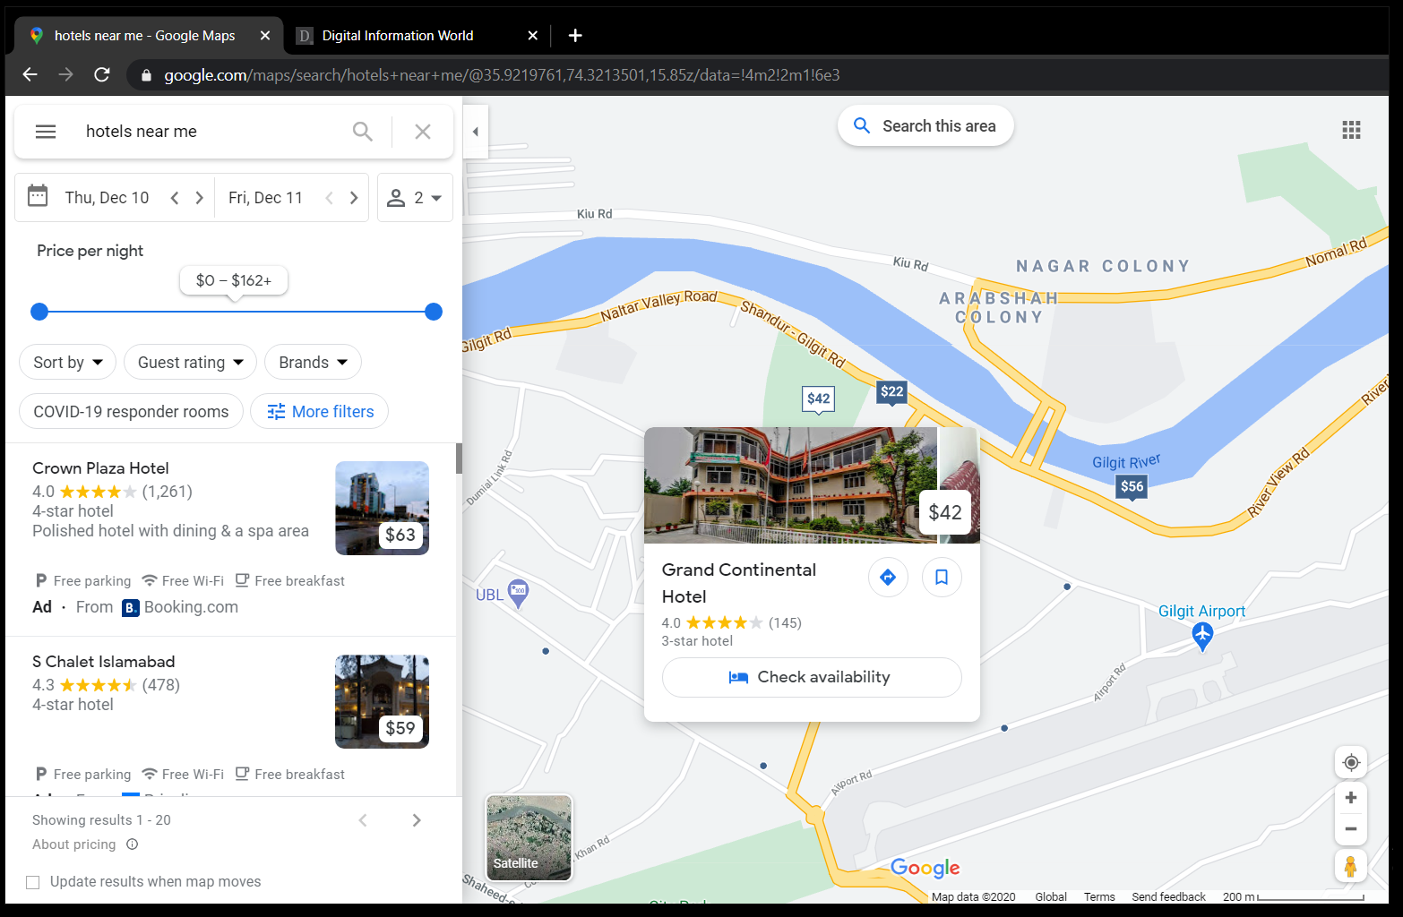Save Grand Continental Hotel with bookmark icon
Viewport: 1403px width, 917px height.
coord(942,577)
